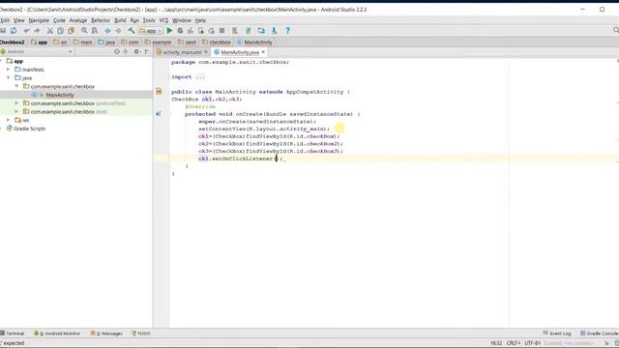Click the gutter icon beside class MainActivity
Viewport: 619px width, 348px height.
pyautogui.click(x=159, y=92)
